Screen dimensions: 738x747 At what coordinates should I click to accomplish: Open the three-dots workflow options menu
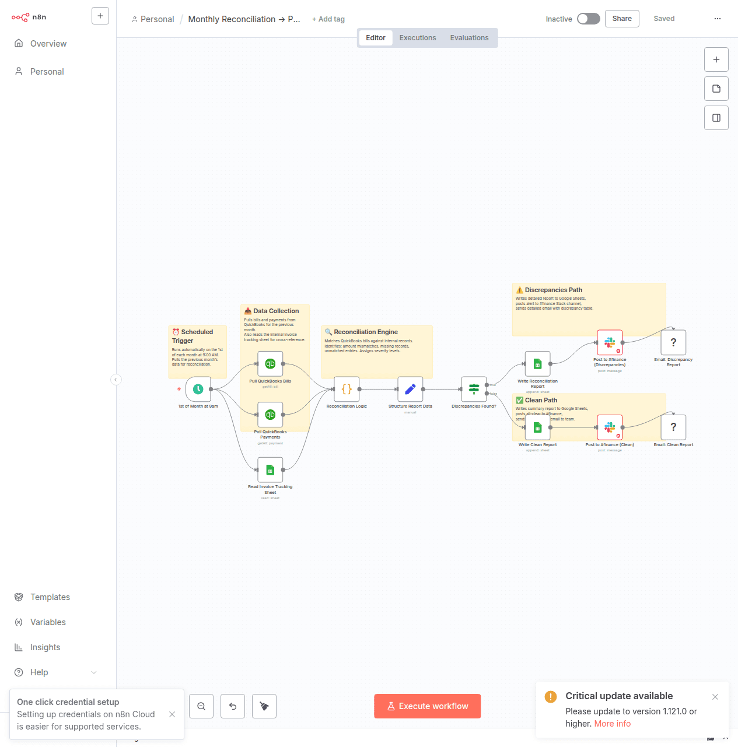click(718, 19)
